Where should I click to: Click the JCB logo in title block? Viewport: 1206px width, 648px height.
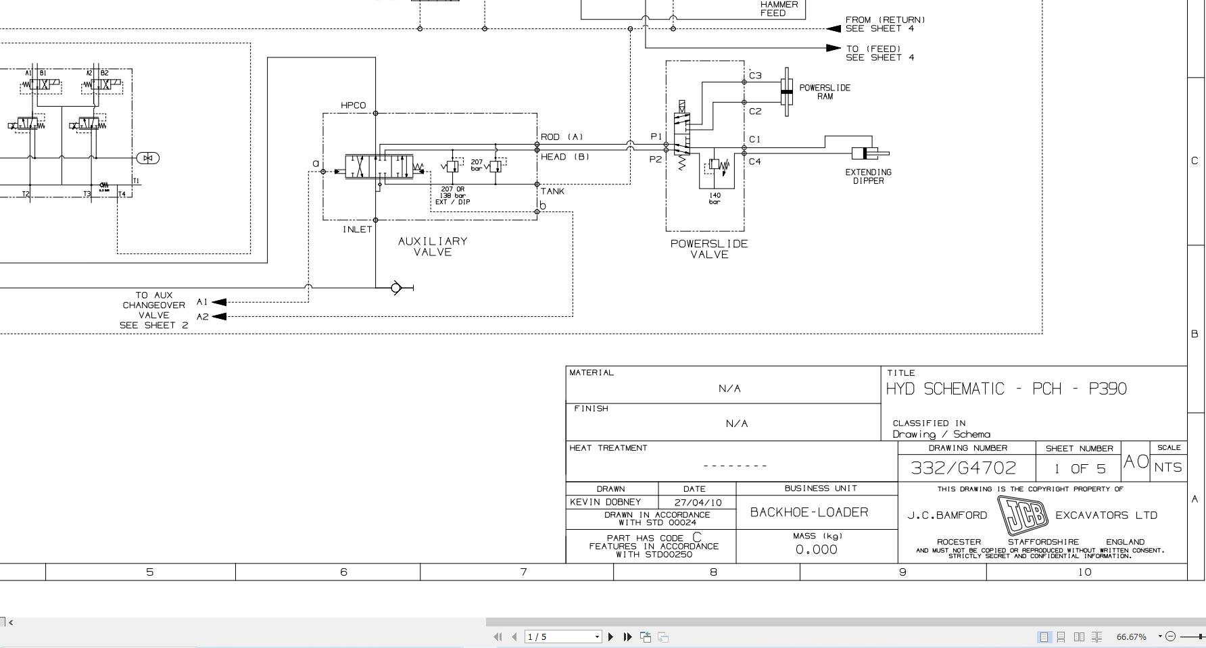[x=1023, y=516]
